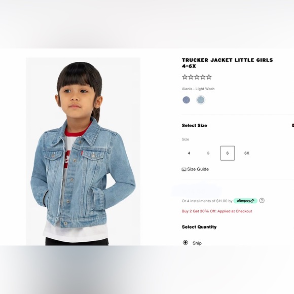Viewport: 294px width, 294px height.
Task: Click the fourth rating star
Action: [x=203, y=77]
